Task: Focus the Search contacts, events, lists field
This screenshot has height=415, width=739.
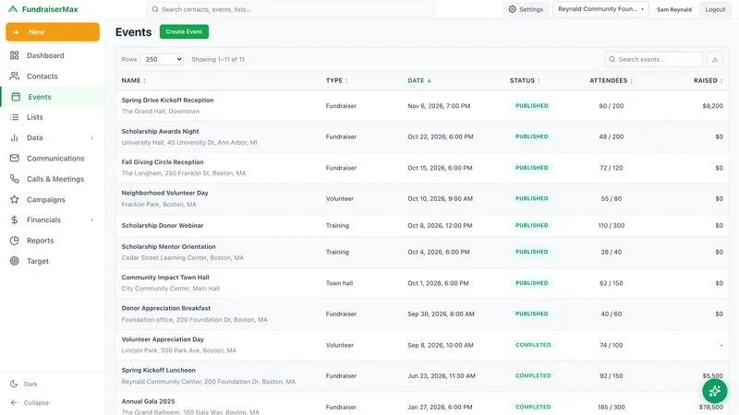Action: click(290, 9)
